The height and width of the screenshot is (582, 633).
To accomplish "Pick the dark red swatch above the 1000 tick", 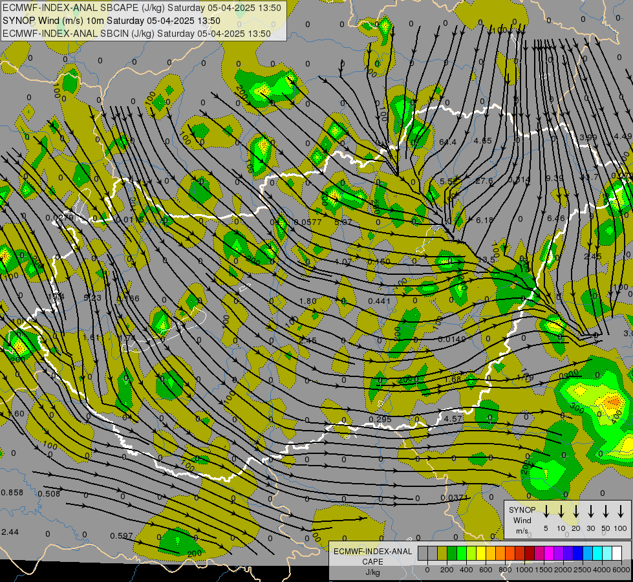I will click(530, 553).
